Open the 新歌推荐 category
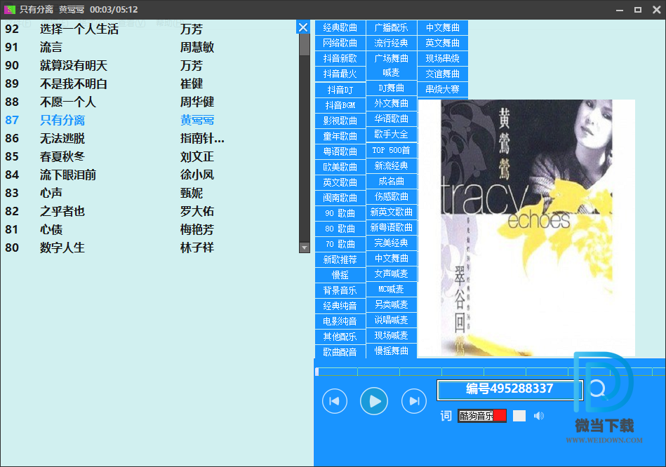This screenshot has width=666, height=467. [x=340, y=259]
